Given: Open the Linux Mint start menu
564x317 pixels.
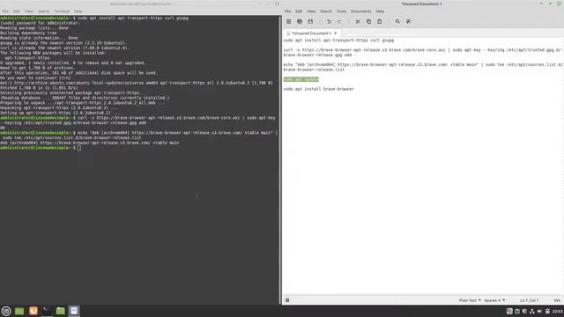Looking at the screenshot, I should pyautogui.click(x=6, y=311).
